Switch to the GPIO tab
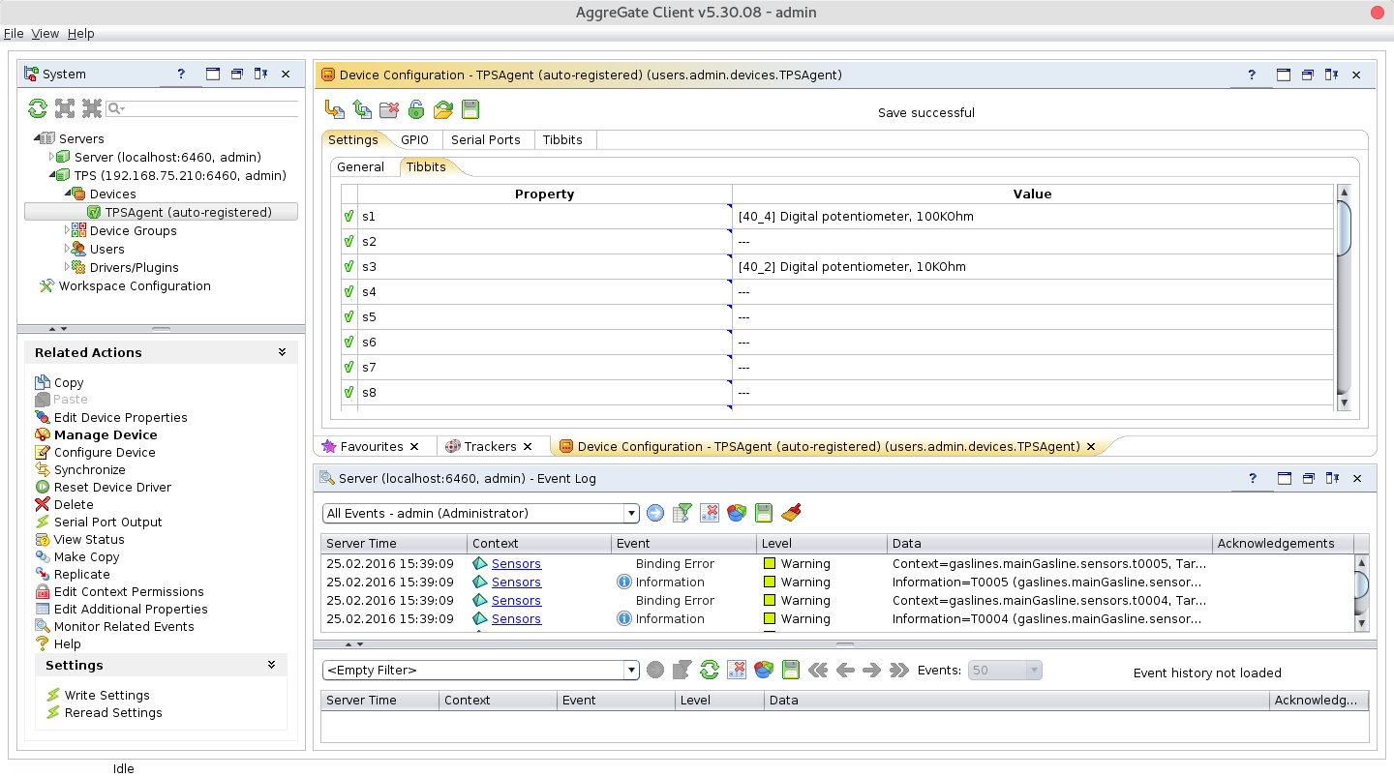The width and height of the screenshot is (1394, 777). pos(414,139)
